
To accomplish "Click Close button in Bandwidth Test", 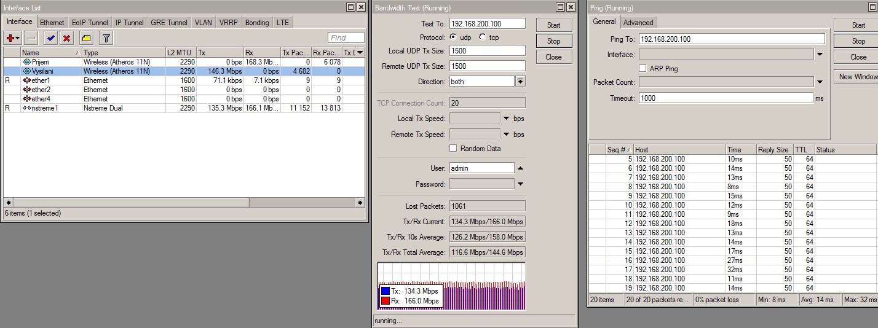I will (553, 57).
